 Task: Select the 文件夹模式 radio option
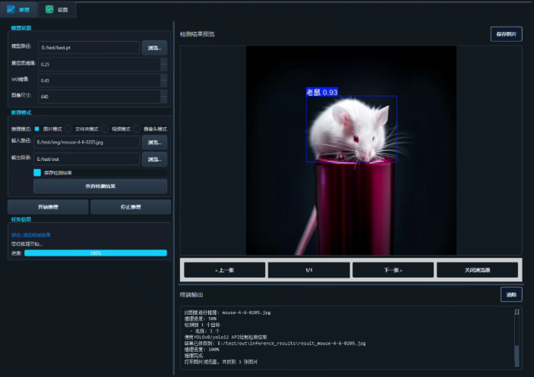68,129
